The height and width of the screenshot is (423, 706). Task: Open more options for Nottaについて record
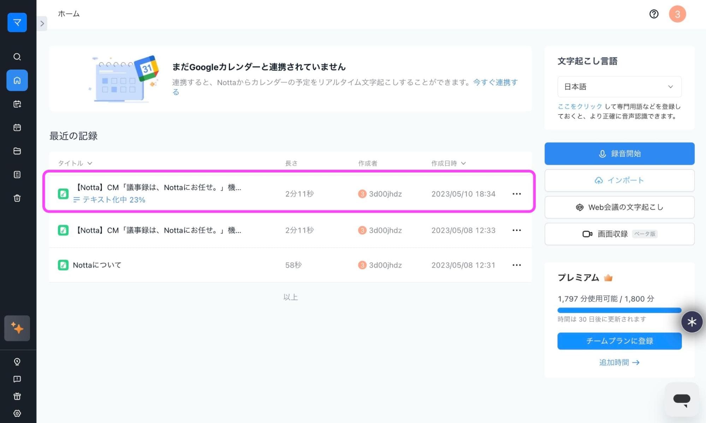(x=516, y=265)
